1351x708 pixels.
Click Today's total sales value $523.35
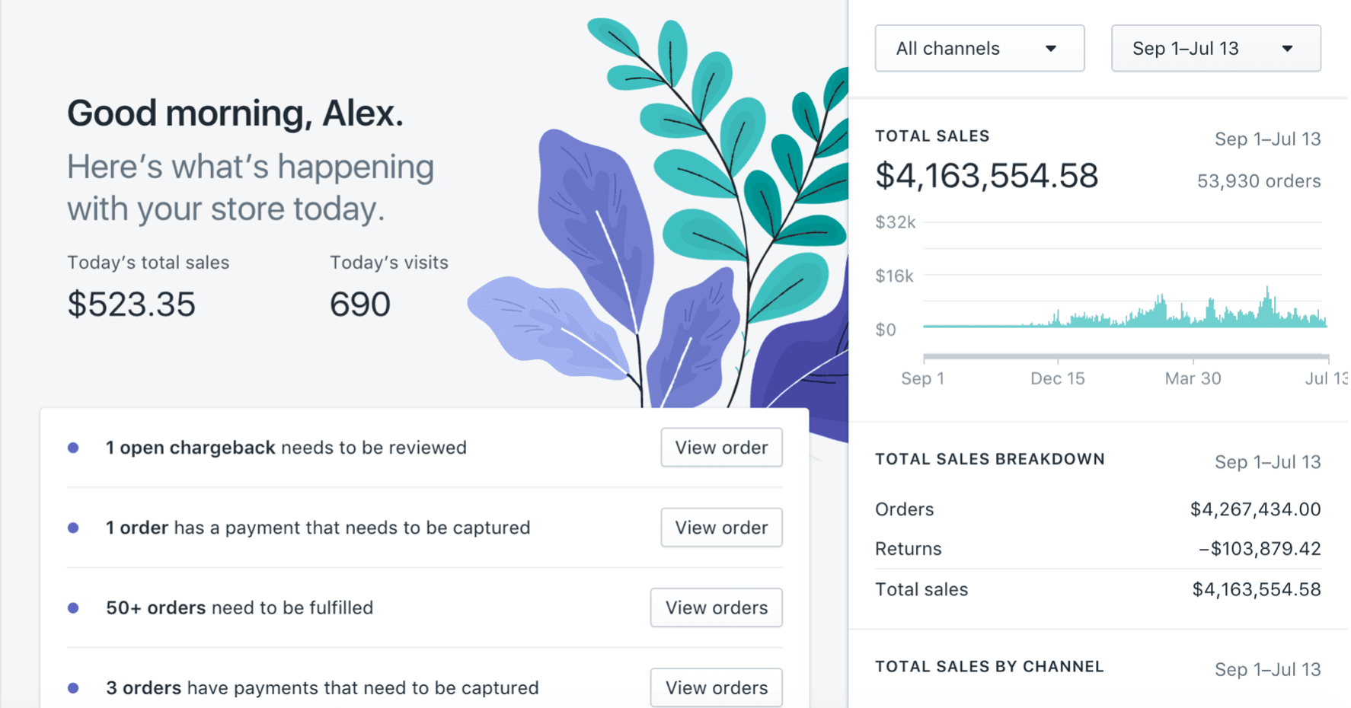pos(132,305)
